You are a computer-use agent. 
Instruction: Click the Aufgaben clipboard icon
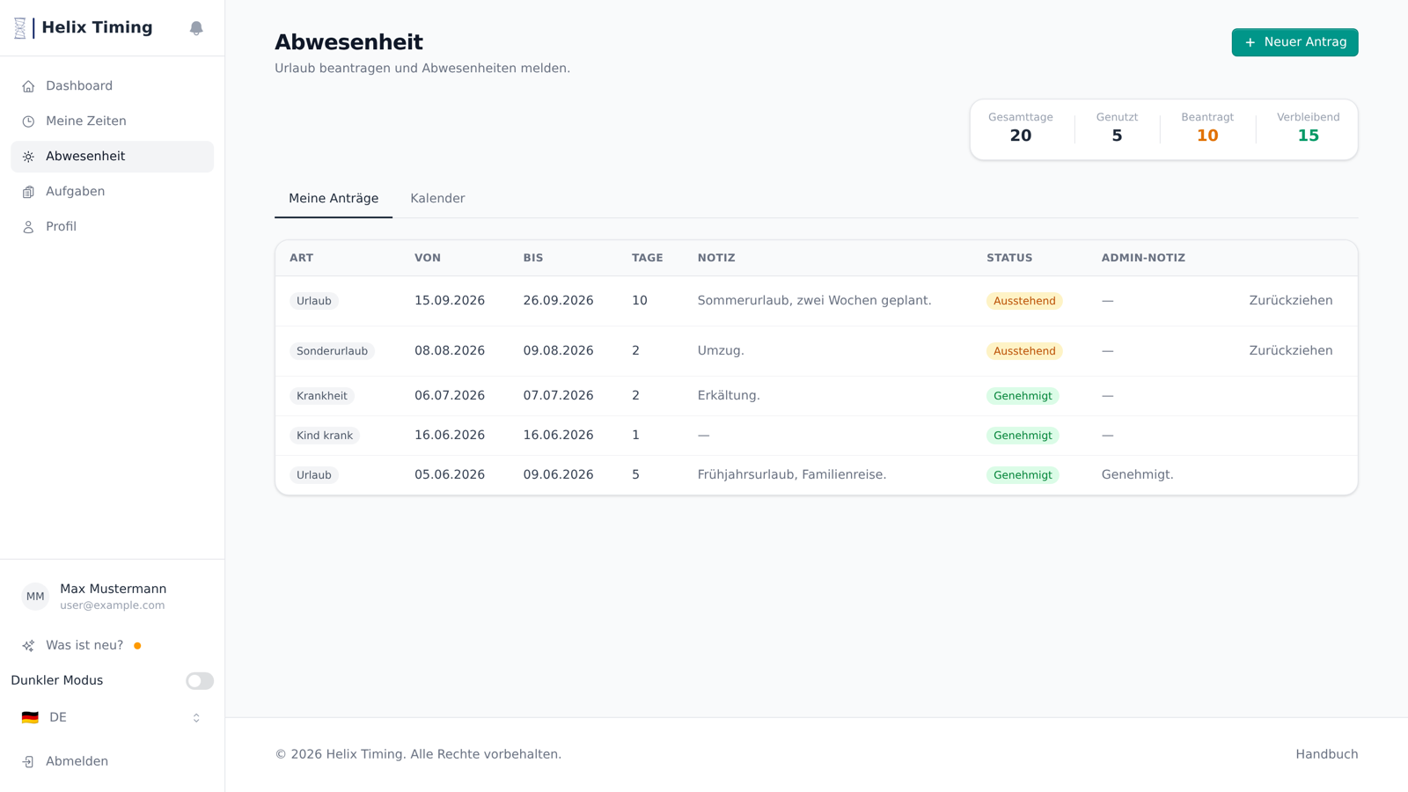[x=28, y=192]
